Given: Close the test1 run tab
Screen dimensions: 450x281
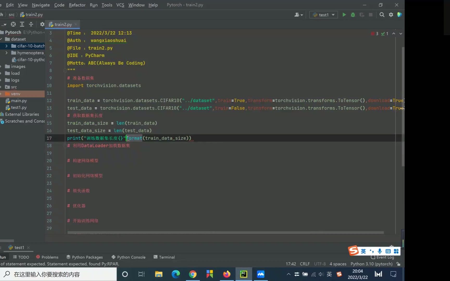Looking at the screenshot, I should click(28, 247).
